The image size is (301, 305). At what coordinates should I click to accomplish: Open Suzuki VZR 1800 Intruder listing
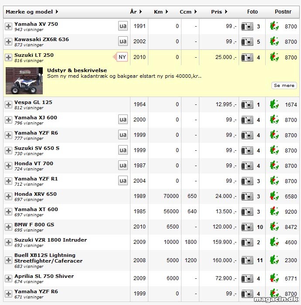(51, 240)
